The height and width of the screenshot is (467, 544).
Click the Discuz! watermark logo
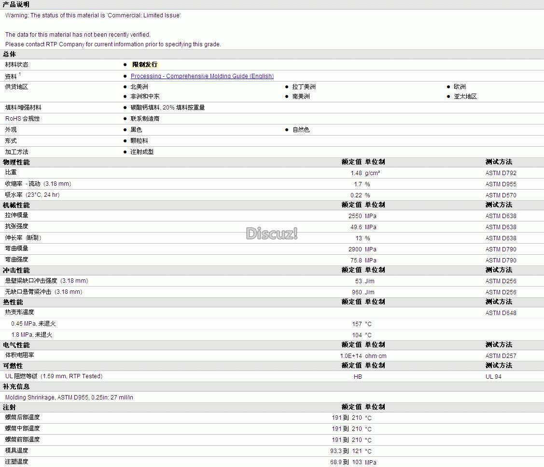[272, 233]
